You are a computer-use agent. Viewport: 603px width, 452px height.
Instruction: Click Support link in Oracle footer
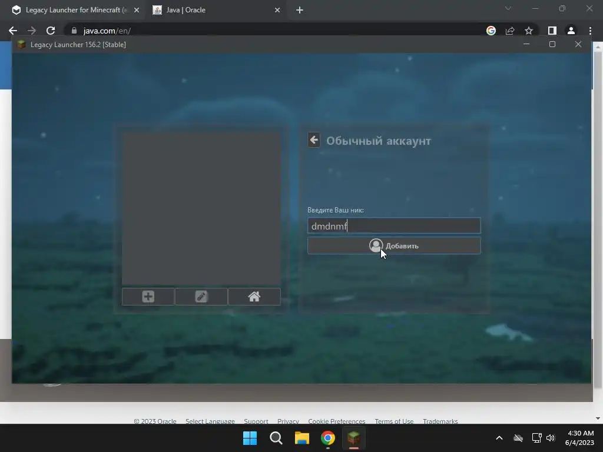(256, 421)
